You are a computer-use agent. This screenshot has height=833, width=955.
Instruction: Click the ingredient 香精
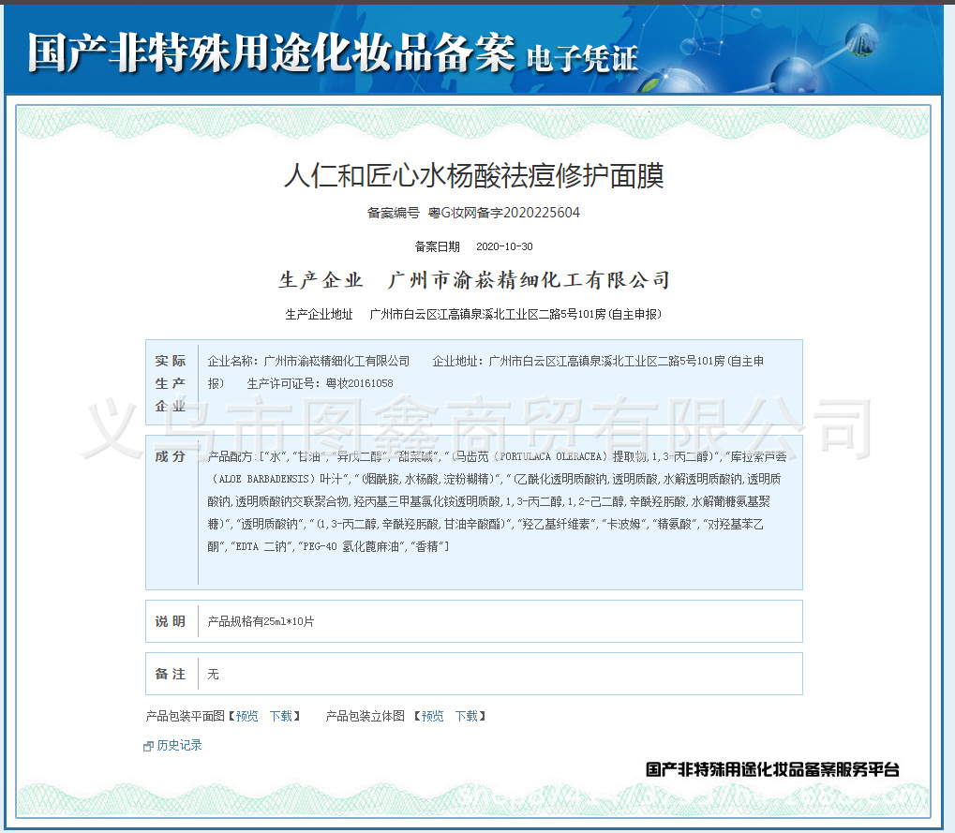click(427, 547)
